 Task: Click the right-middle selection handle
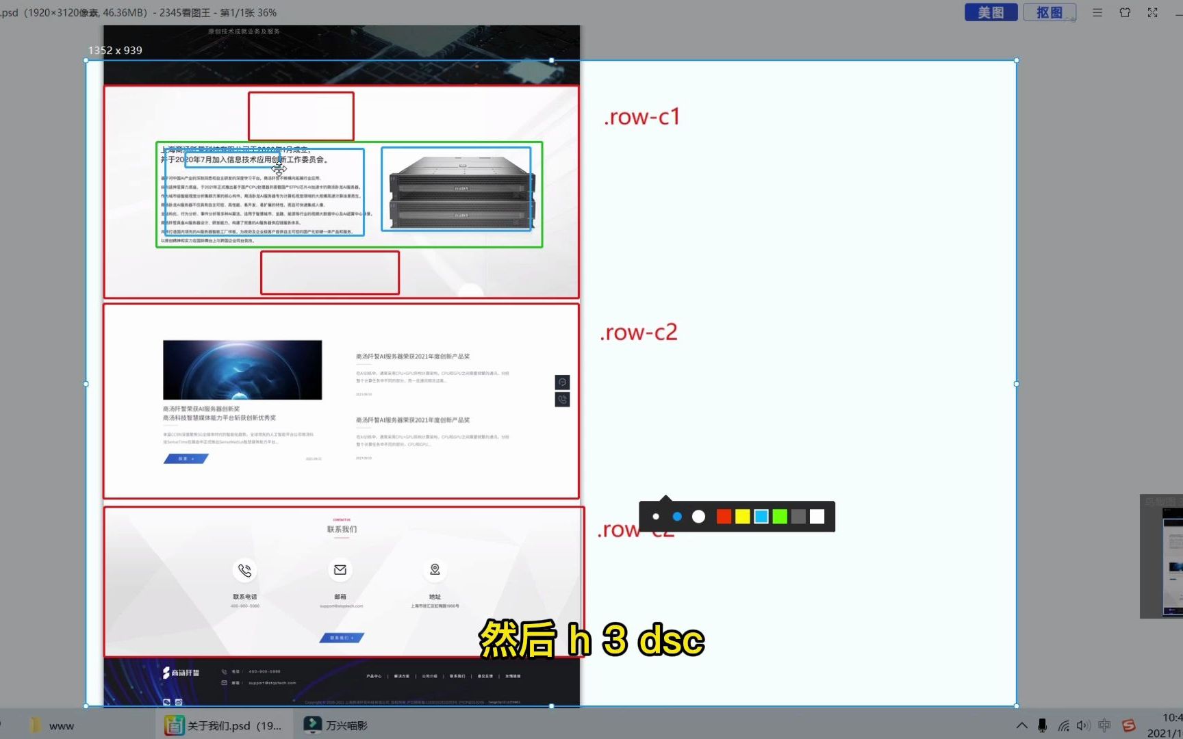(x=1016, y=384)
